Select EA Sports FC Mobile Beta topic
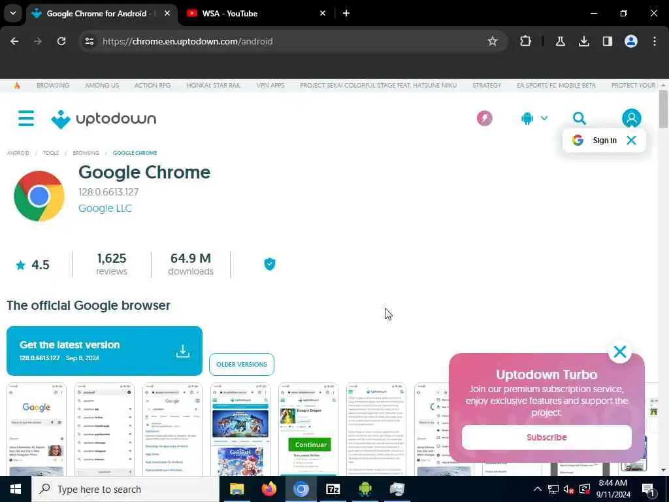Viewport: 669px width, 502px height. [x=556, y=86]
